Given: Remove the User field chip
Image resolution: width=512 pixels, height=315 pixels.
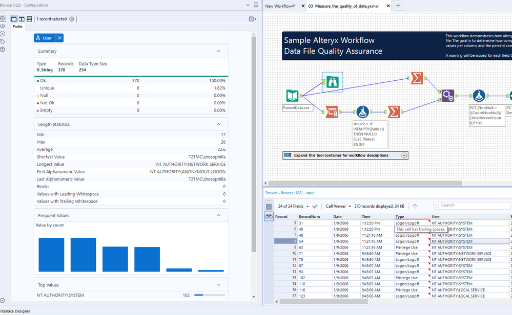Looking at the screenshot, I should click(60, 38).
